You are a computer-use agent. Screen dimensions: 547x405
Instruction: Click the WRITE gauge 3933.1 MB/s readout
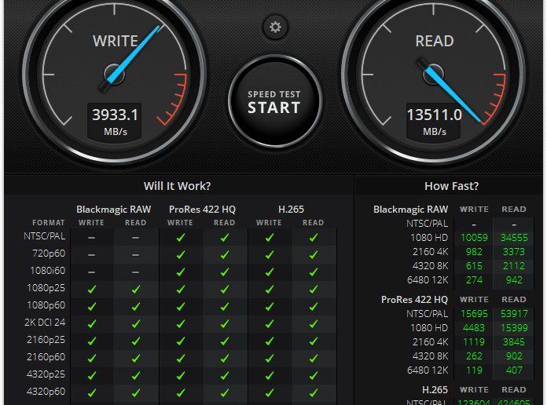click(x=115, y=121)
